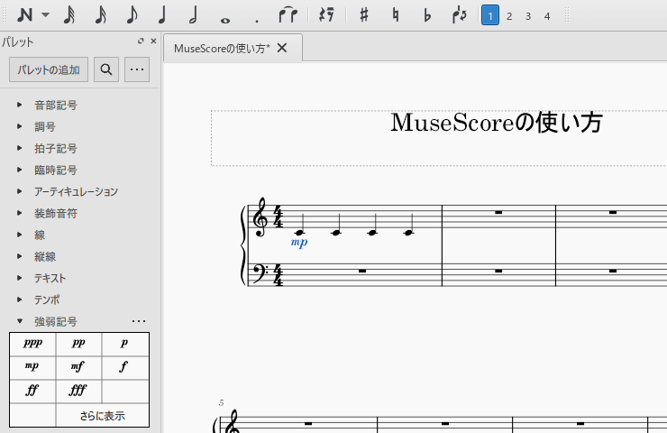Enable voice 4

547,15
